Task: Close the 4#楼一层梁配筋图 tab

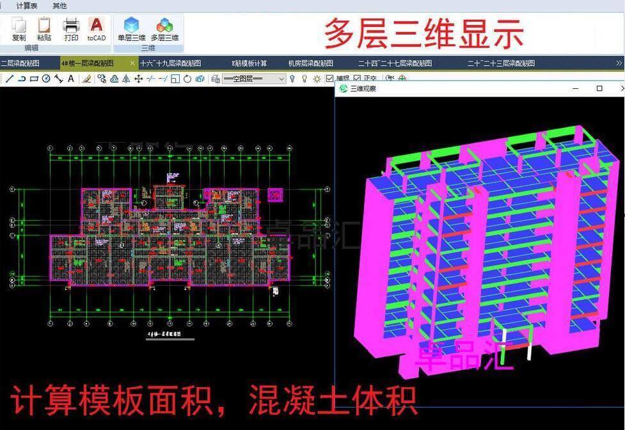Action: [132, 63]
